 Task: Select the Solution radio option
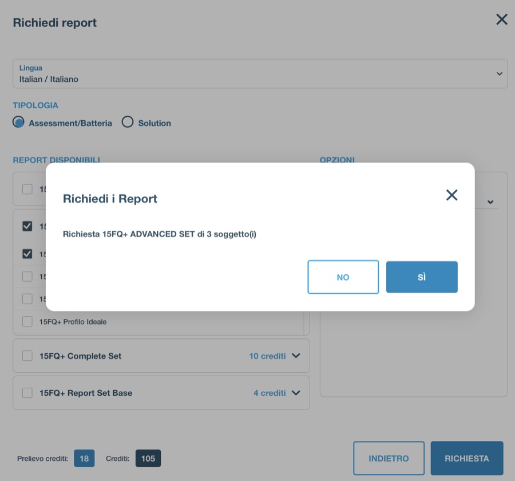click(128, 122)
